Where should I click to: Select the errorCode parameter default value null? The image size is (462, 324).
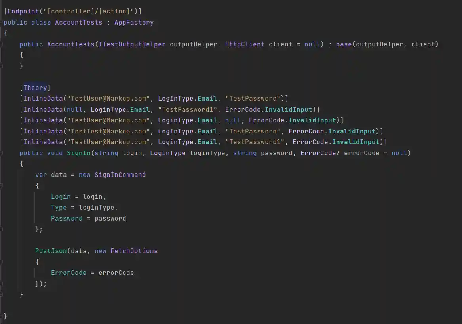(399, 153)
